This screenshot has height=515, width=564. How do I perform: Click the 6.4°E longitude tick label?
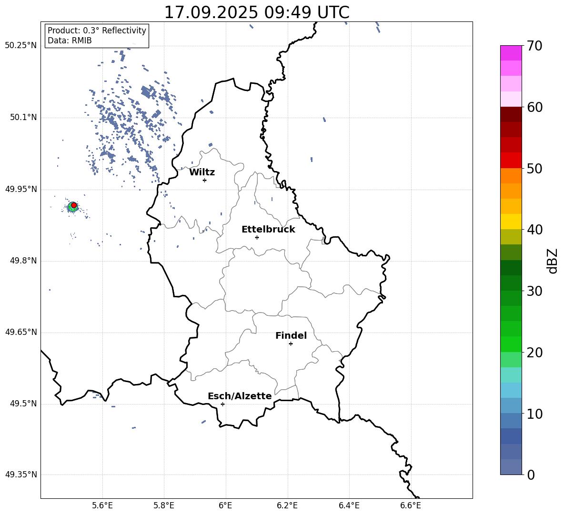coord(349,505)
